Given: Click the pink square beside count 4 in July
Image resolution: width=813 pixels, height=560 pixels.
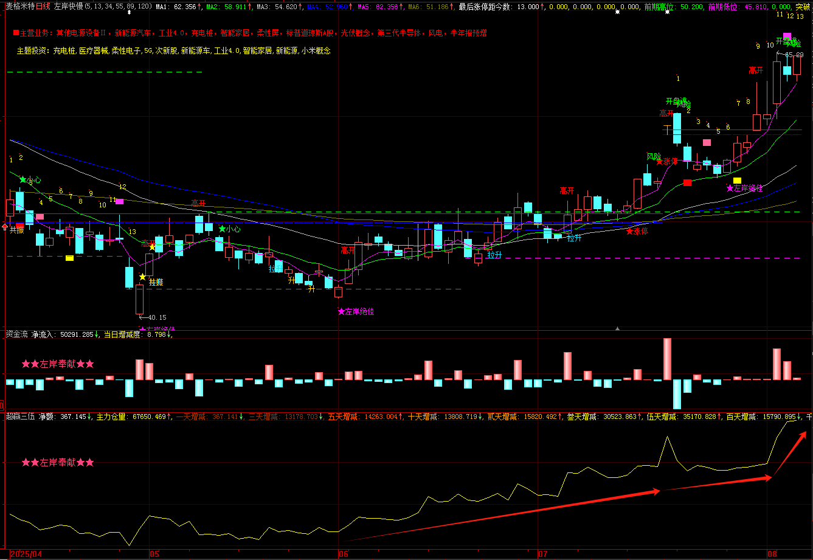Looking at the screenshot, I should click(707, 142).
